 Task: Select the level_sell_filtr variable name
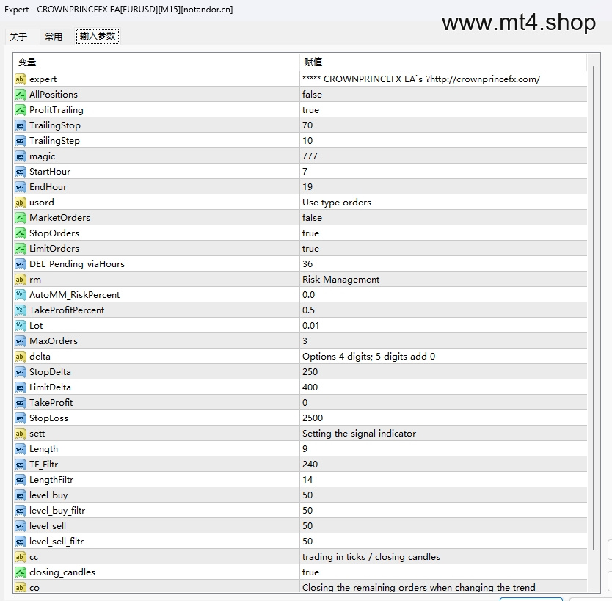pos(57,542)
